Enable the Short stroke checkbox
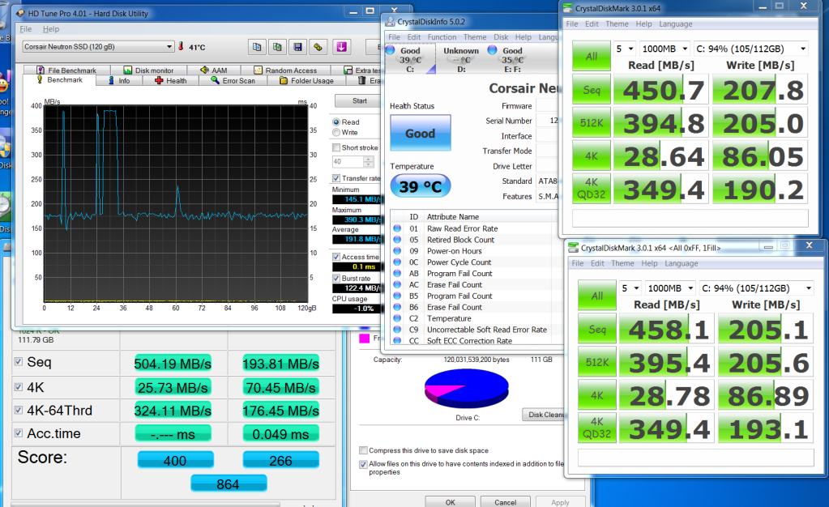Image resolution: width=829 pixels, height=507 pixels. [336, 147]
